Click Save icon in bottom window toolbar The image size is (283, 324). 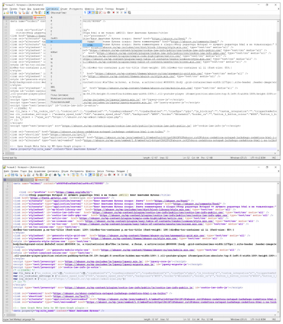(x=12, y=175)
